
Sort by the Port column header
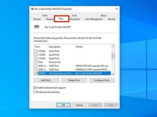click(41, 47)
